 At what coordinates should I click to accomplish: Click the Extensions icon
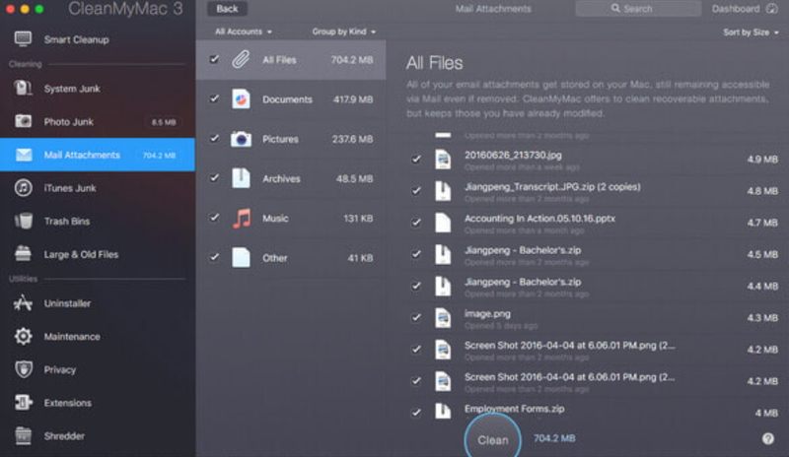23,403
